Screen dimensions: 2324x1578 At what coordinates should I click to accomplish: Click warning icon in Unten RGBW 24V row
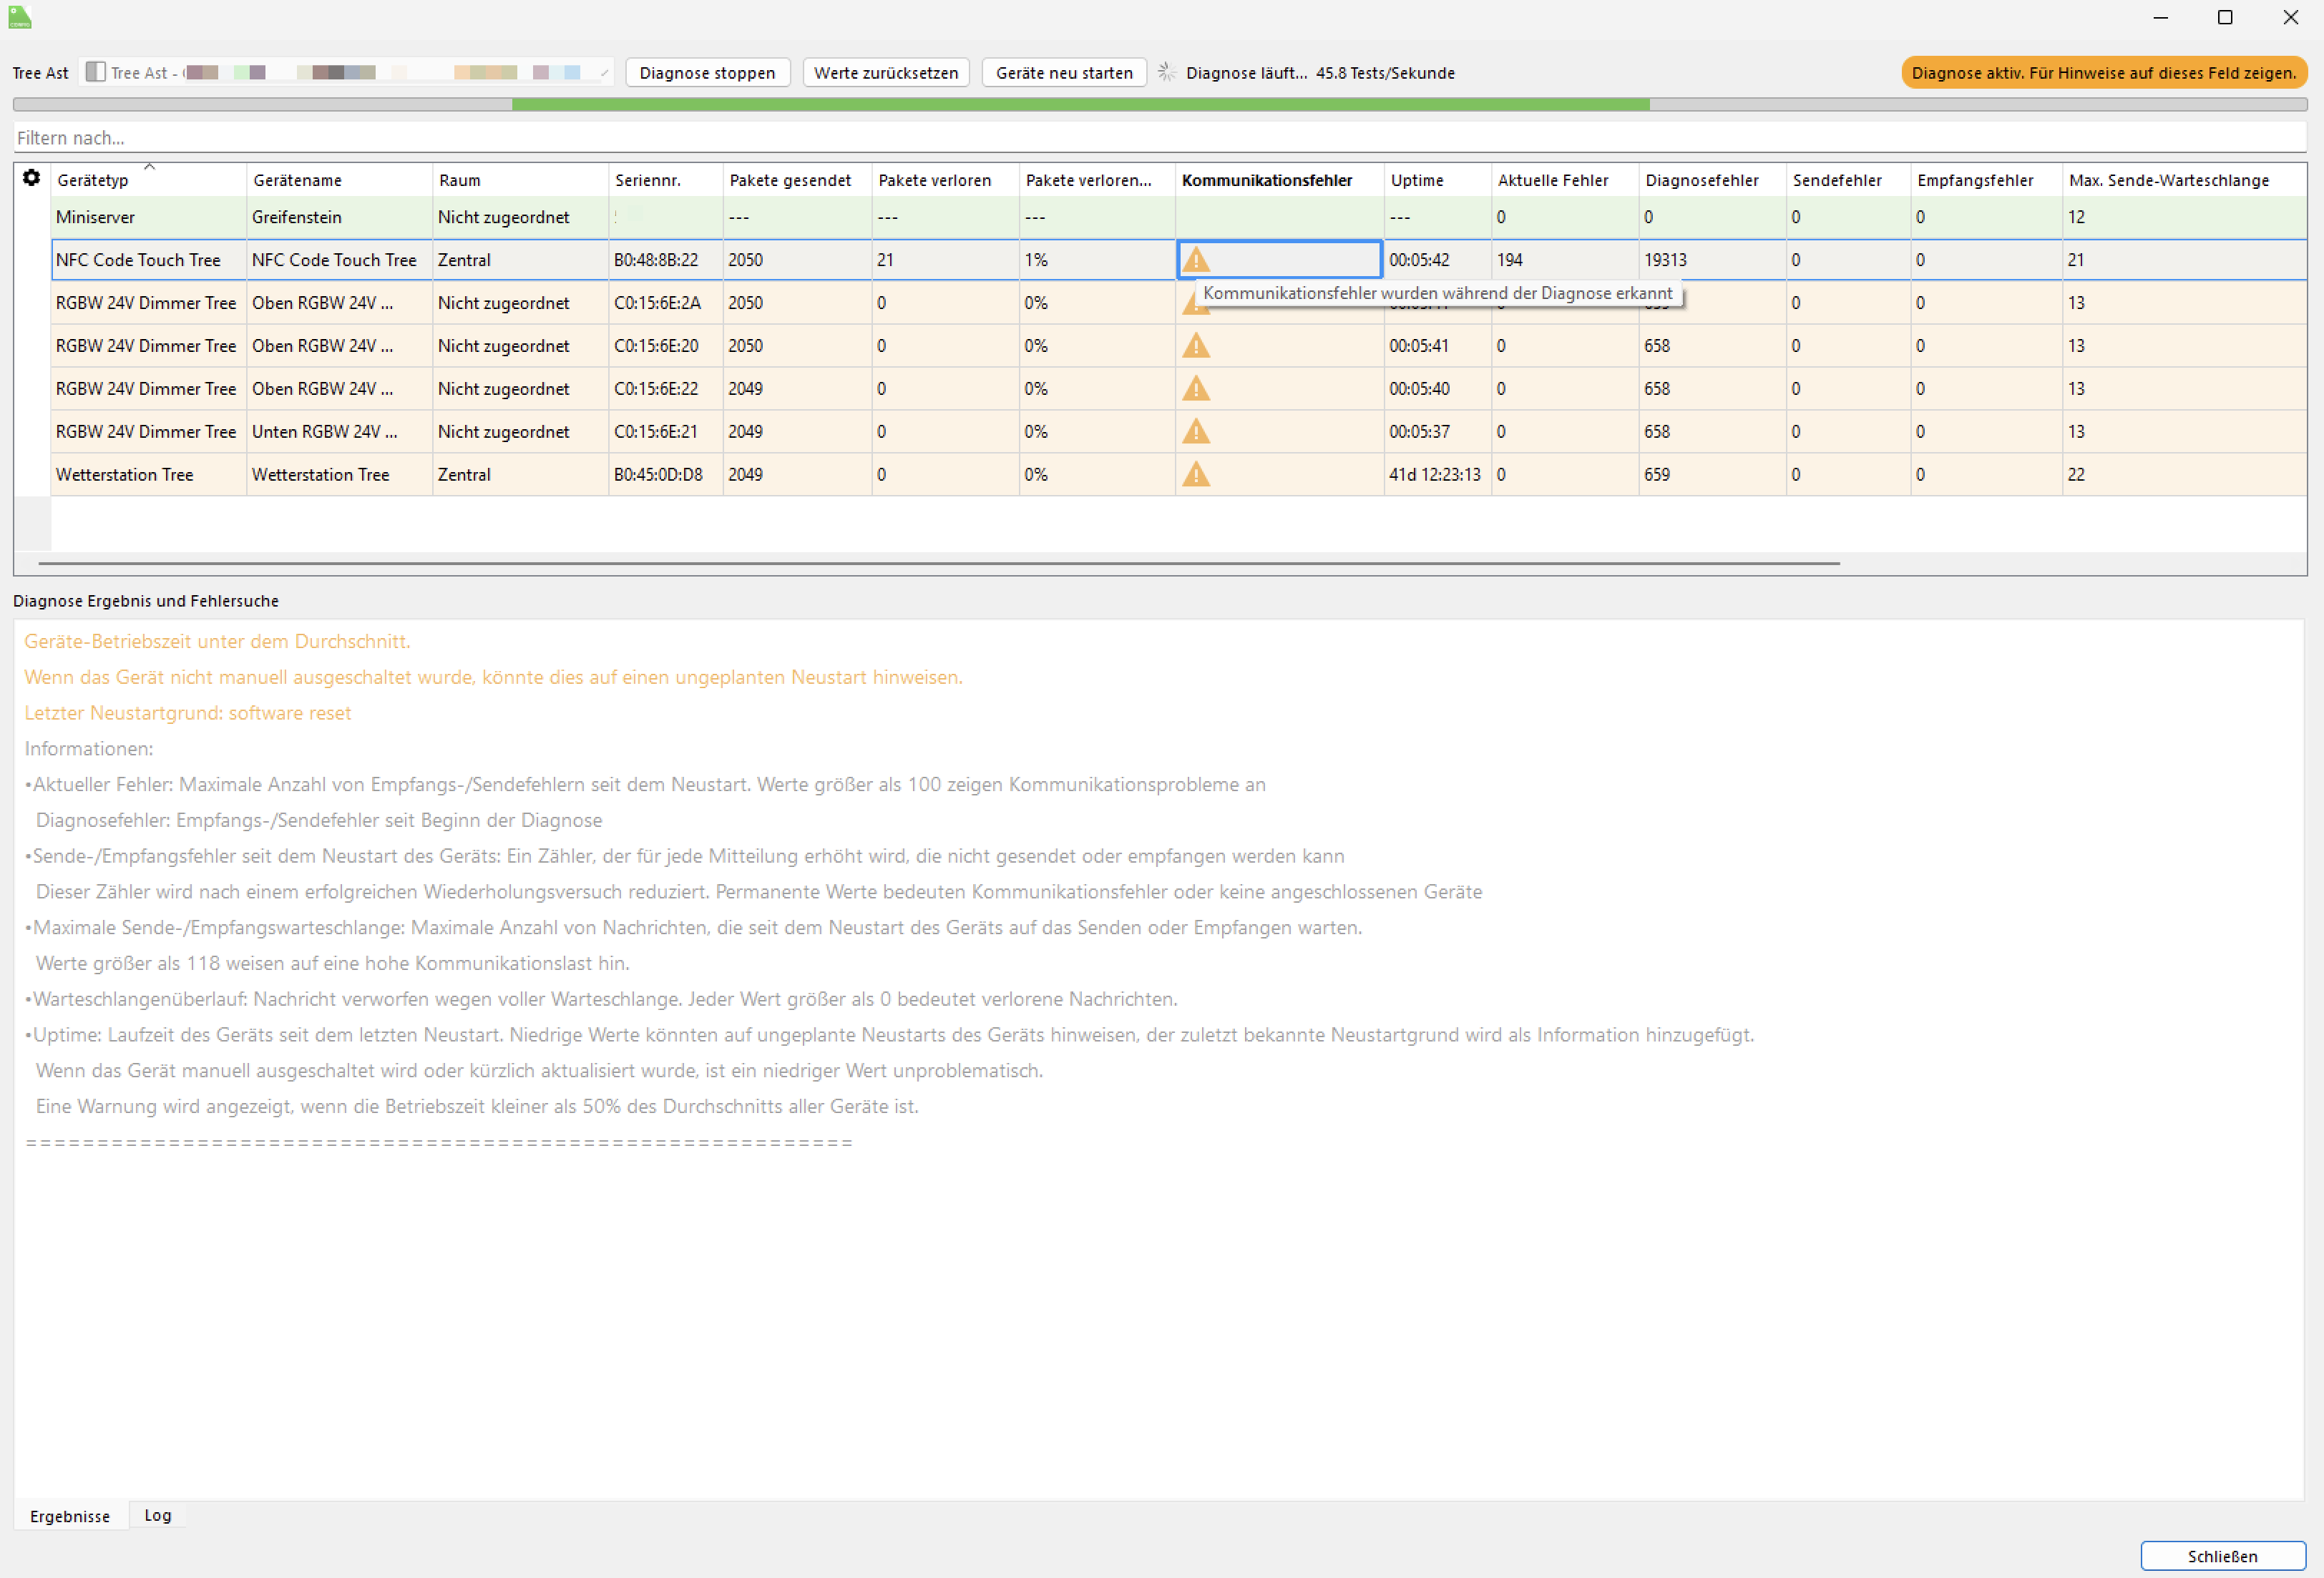(1196, 432)
